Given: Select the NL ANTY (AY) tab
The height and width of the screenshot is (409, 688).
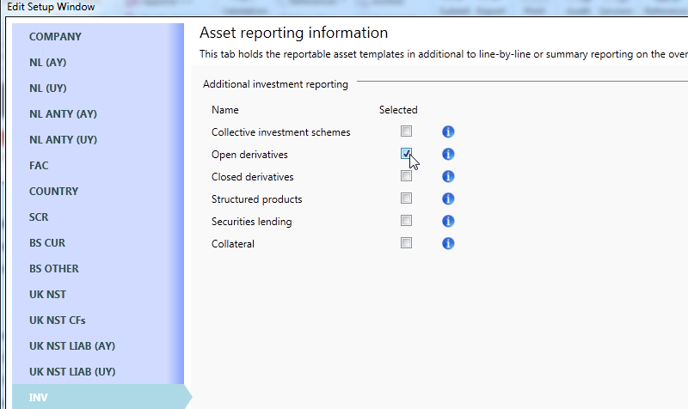Looking at the screenshot, I should [x=98, y=114].
